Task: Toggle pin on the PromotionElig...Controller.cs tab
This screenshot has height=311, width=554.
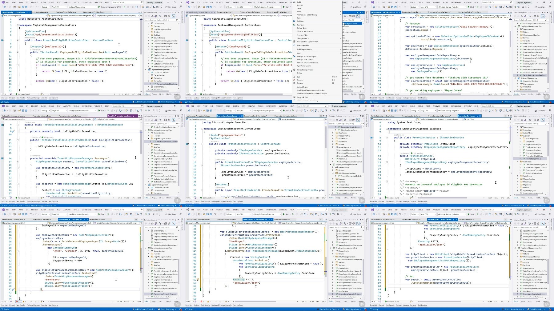Action: (27, 12)
